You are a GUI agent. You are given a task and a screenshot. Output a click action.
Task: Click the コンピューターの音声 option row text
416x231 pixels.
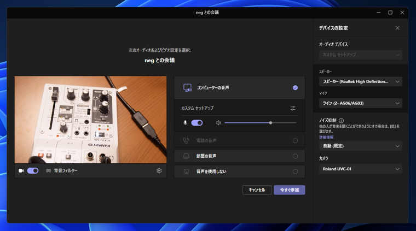tap(213, 88)
